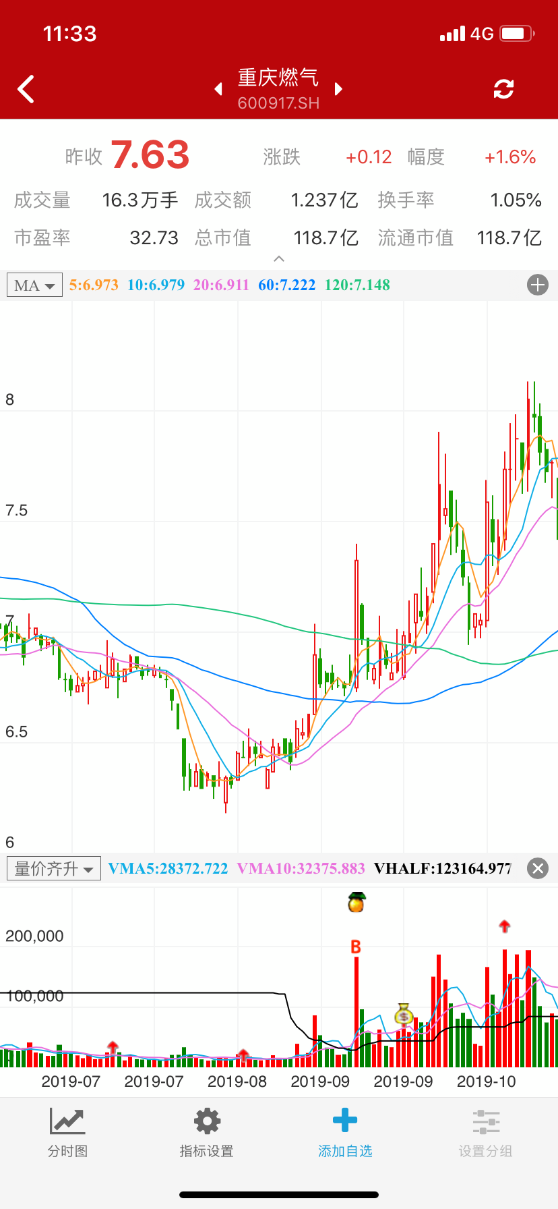Tap the previous close price 7.63

pyautogui.click(x=150, y=154)
